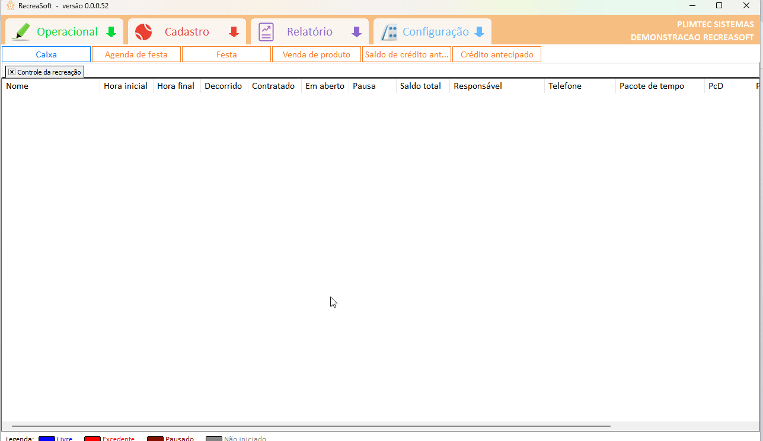Switch to Controle da recreação tab
763x441 pixels.
(49, 72)
